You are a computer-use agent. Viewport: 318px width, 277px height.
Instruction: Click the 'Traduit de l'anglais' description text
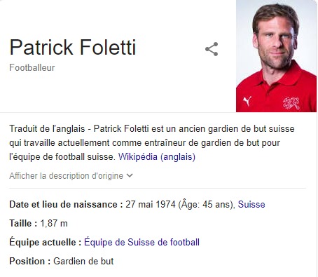[47, 129]
